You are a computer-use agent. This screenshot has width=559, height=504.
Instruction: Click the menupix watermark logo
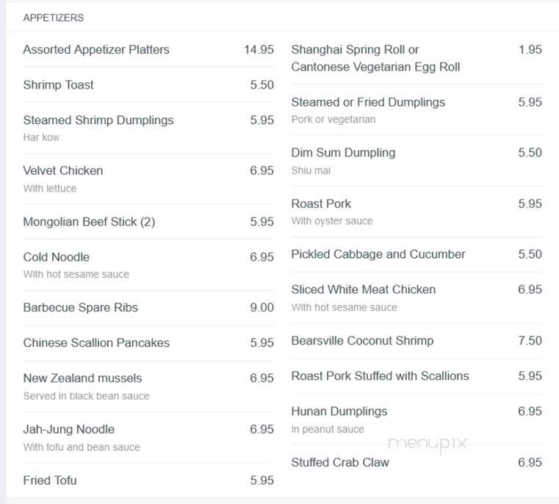pyautogui.click(x=427, y=443)
